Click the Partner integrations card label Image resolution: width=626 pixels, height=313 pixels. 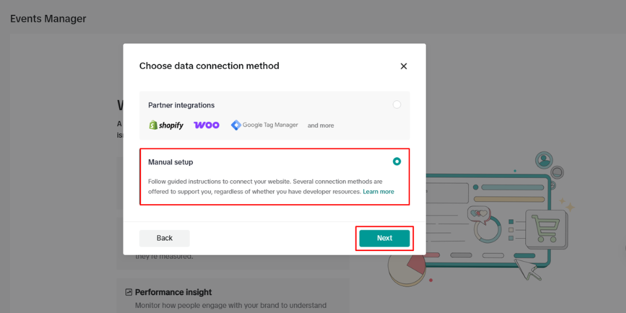tap(182, 105)
